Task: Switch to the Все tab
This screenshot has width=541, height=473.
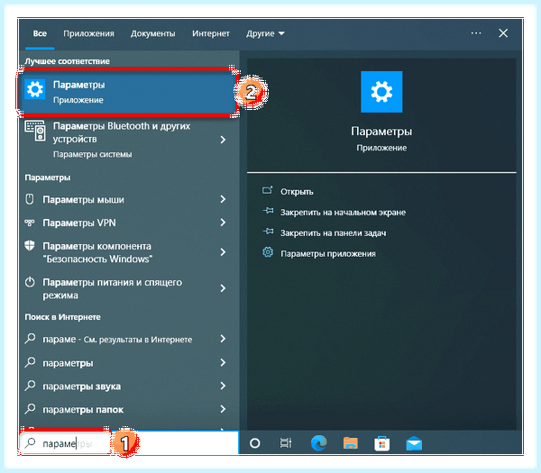Action: click(40, 33)
